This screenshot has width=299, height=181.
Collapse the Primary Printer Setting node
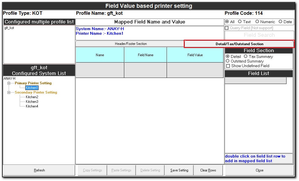pyautogui.click(x=9, y=83)
